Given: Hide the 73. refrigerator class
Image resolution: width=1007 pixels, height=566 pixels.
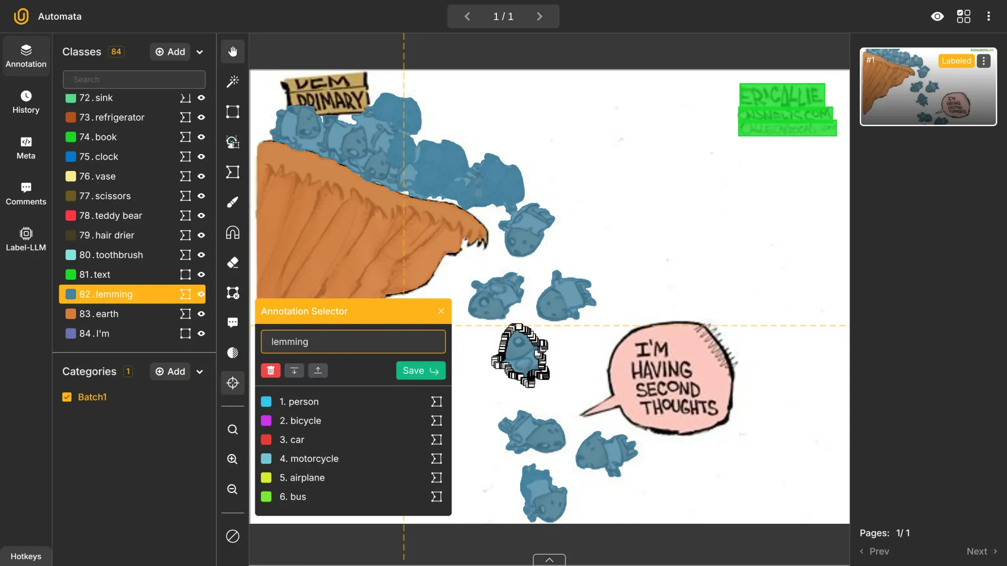Looking at the screenshot, I should [201, 117].
